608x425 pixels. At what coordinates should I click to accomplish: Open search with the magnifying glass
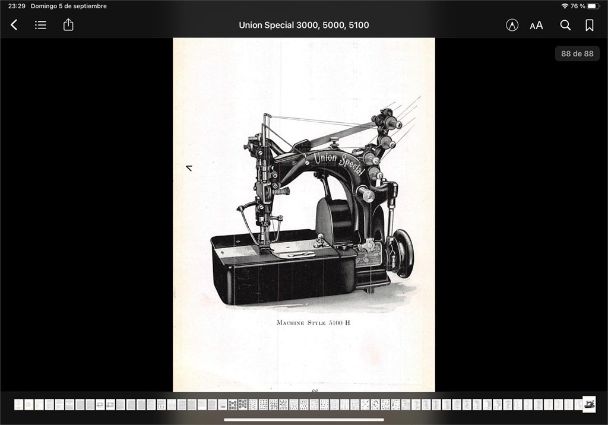click(x=565, y=25)
